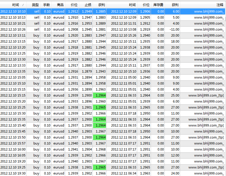Click the 1.2935 close price
Screen dimensions: 226x176
click(145, 41)
